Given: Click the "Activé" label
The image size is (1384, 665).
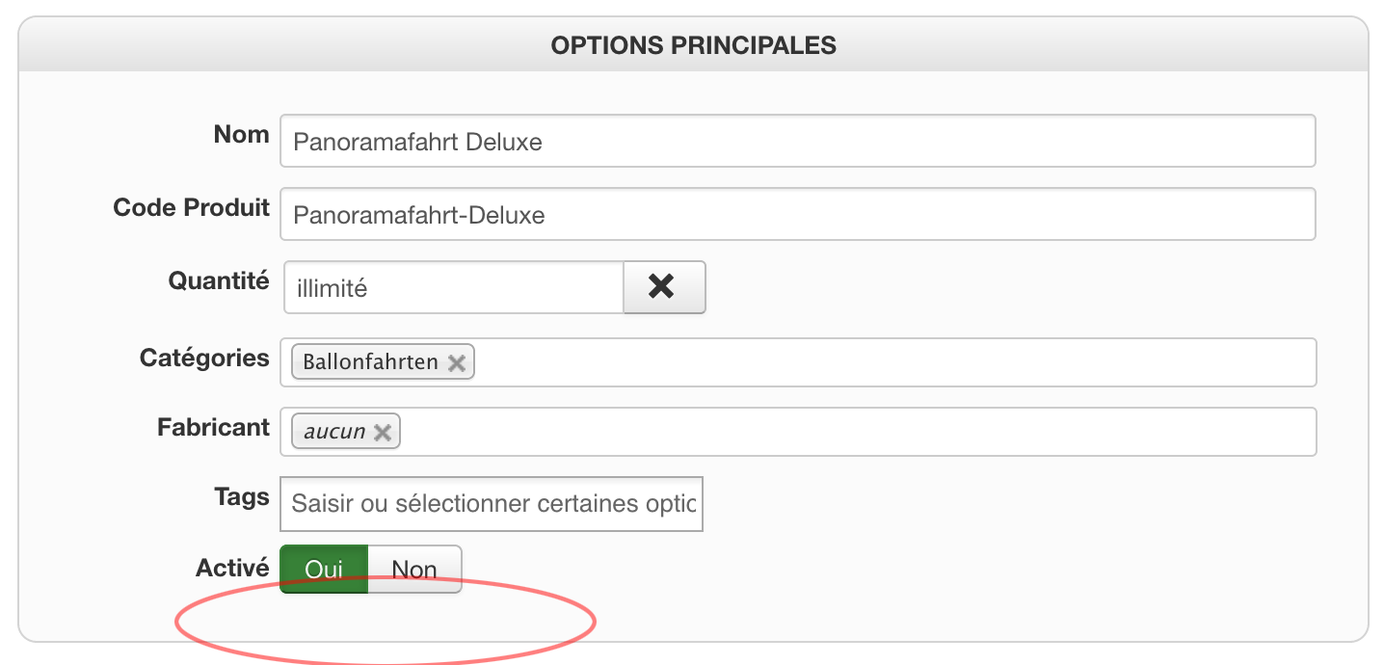Looking at the screenshot, I should click(x=232, y=569).
